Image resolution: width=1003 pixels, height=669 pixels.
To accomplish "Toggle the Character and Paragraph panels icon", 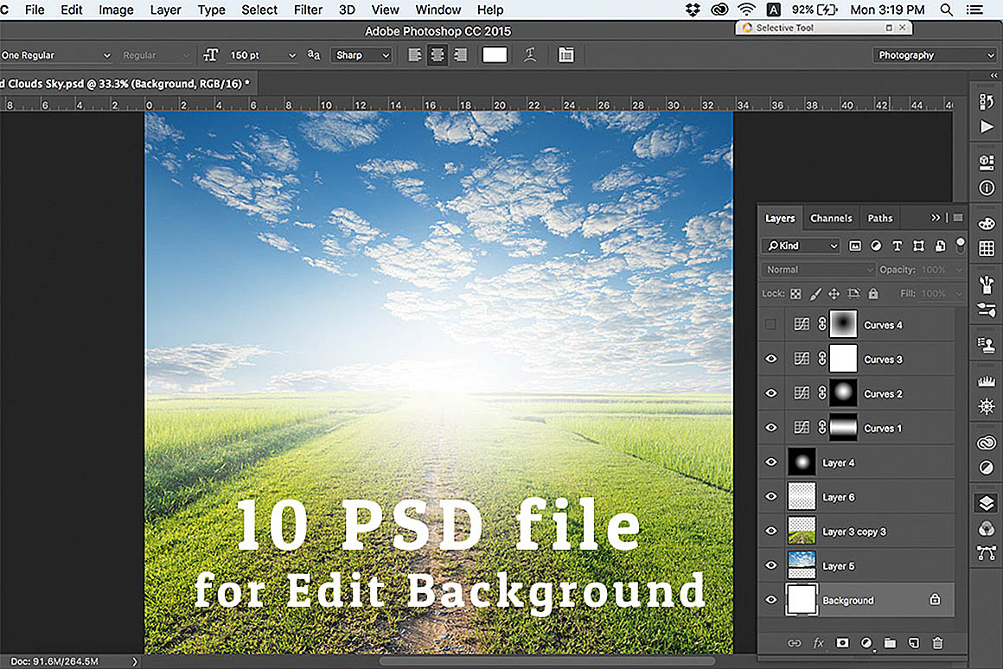I will coord(565,55).
